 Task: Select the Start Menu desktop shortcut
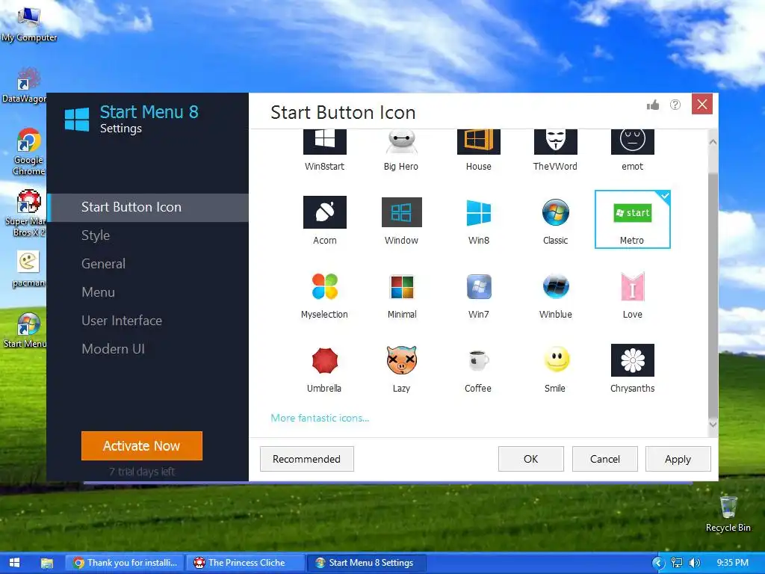(x=25, y=330)
